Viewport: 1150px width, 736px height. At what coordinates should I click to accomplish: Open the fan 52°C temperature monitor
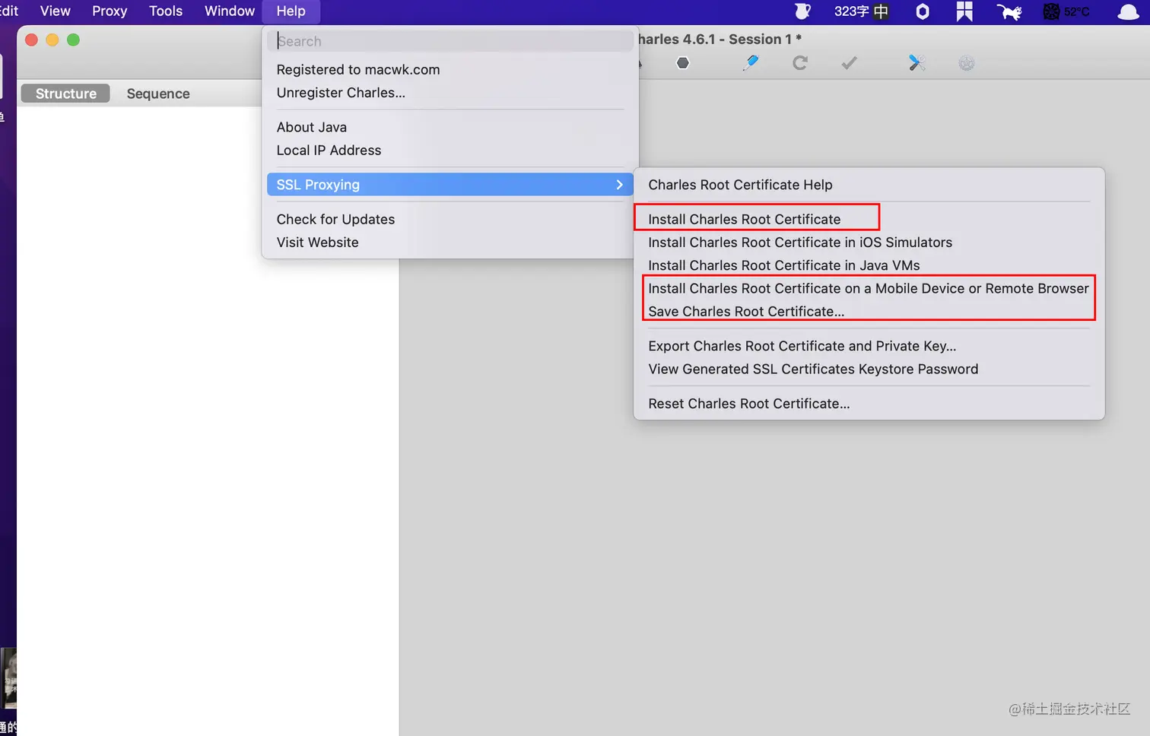click(x=1066, y=11)
